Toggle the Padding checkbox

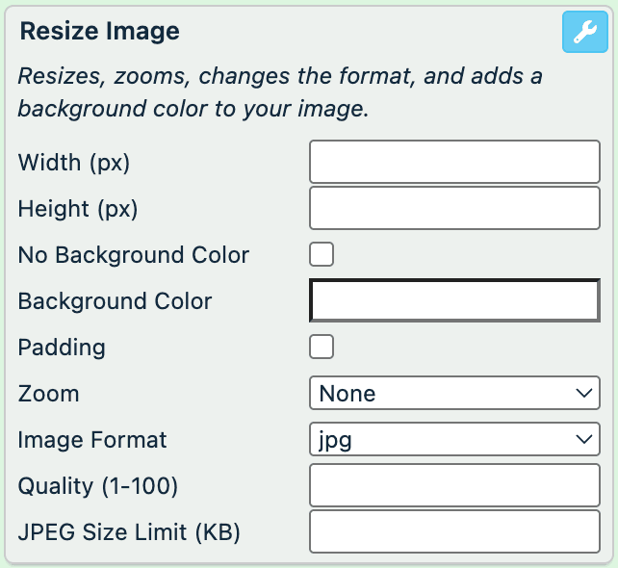(322, 348)
